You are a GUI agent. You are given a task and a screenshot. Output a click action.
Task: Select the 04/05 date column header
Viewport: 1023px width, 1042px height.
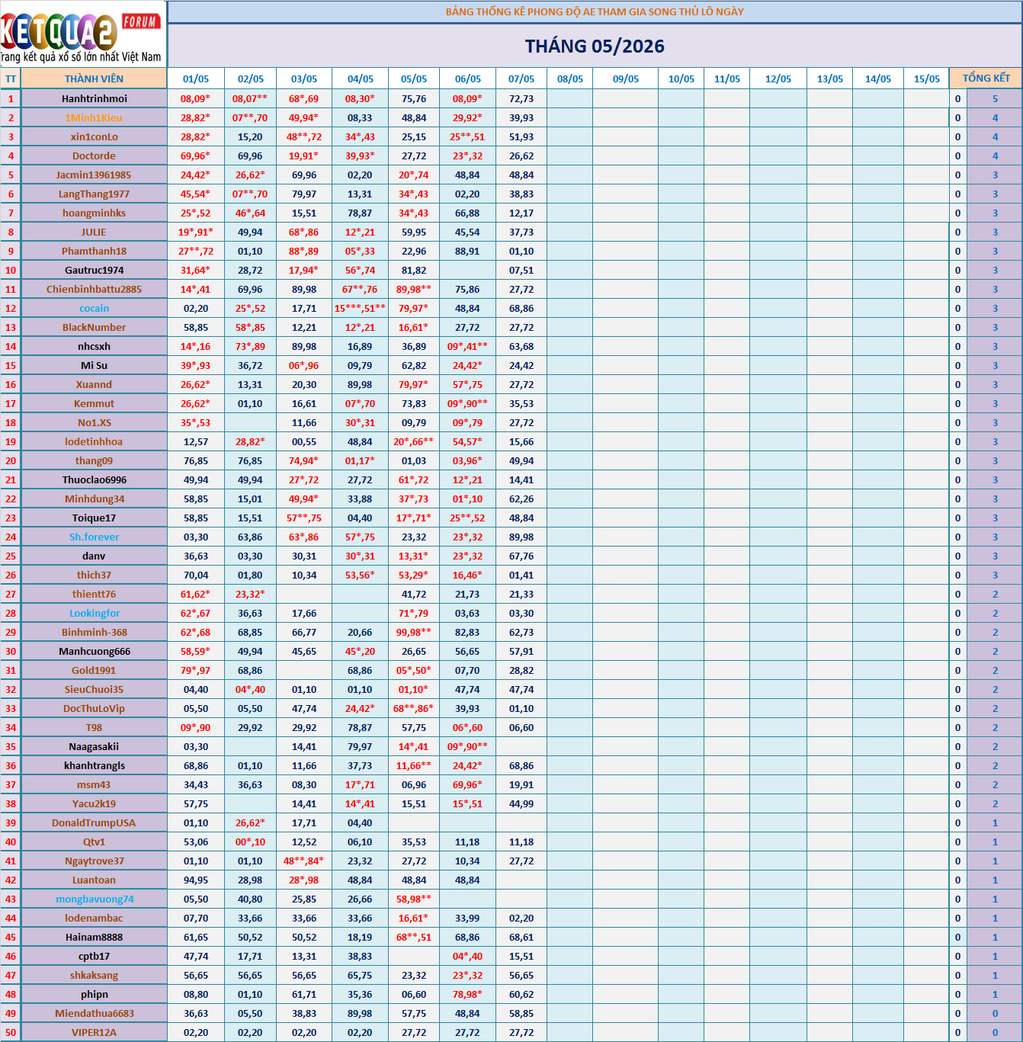pyautogui.click(x=361, y=79)
